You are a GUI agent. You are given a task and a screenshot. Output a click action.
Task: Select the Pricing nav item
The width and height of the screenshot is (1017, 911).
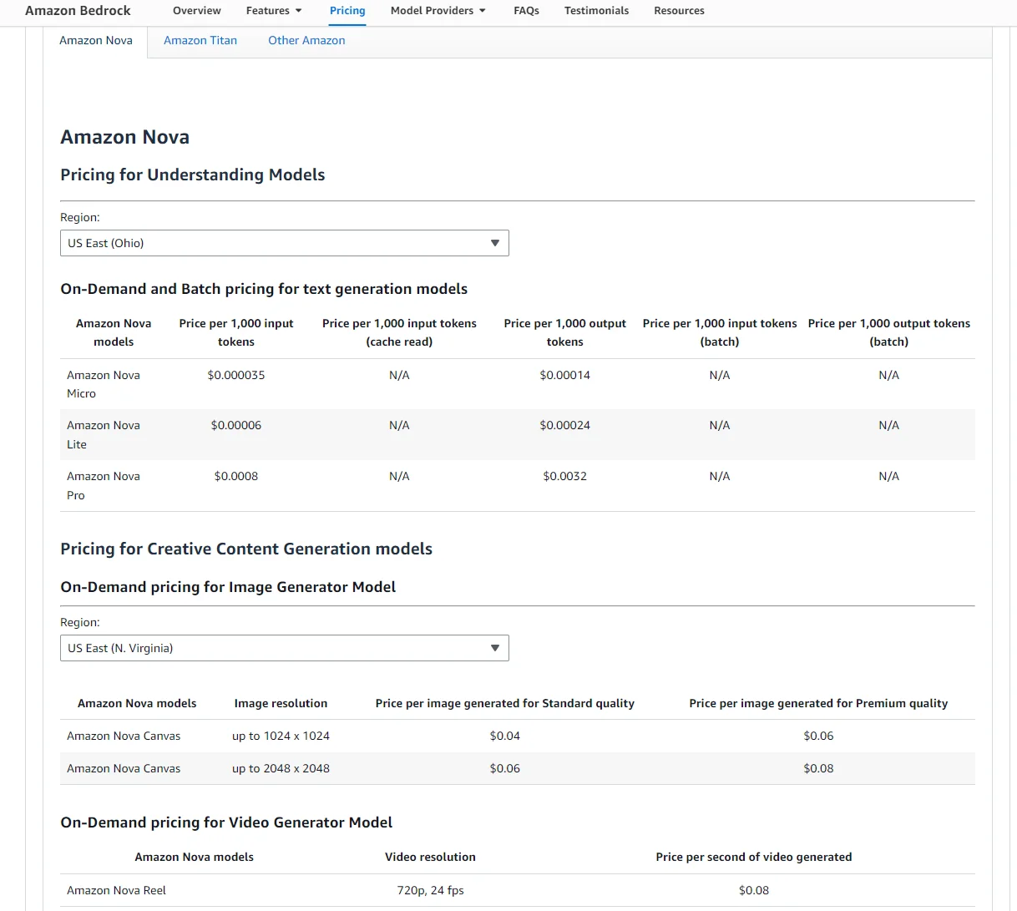[x=347, y=11]
